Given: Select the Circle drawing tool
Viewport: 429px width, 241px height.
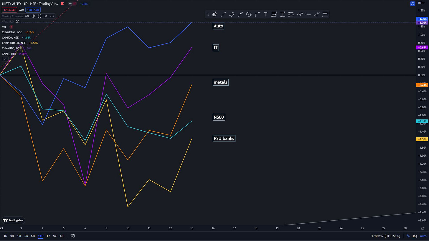Looking at the screenshot, I should pyautogui.click(x=249, y=14).
